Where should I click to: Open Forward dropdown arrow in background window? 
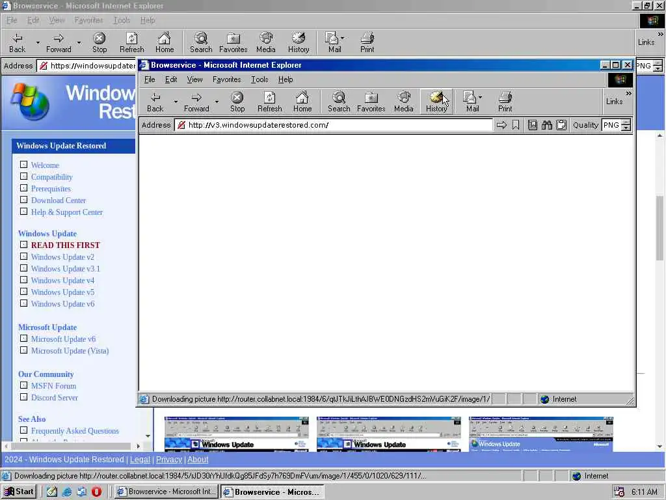(x=79, y=42)
